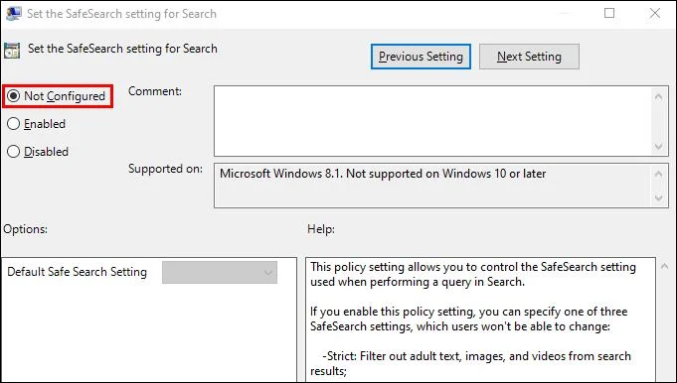Click the 'Comment:' label
677x383 pixels.
155,91
